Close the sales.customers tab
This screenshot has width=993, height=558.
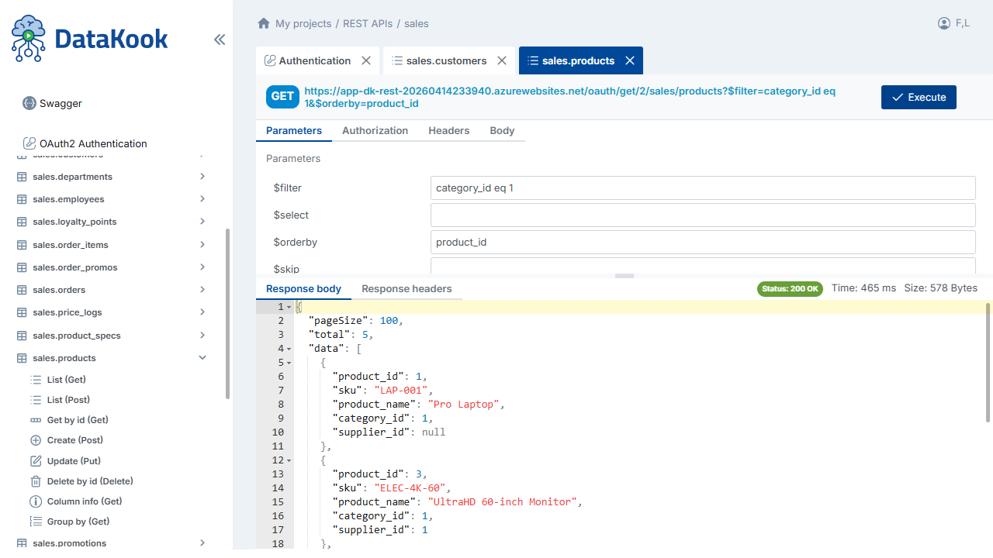tap(502, 60)
